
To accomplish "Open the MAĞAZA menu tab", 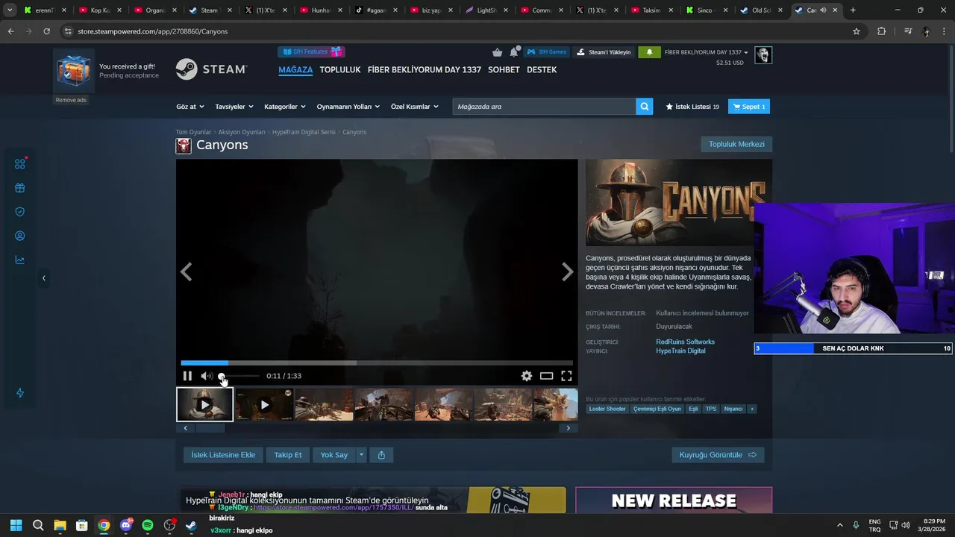I will [x=295, y=69].
